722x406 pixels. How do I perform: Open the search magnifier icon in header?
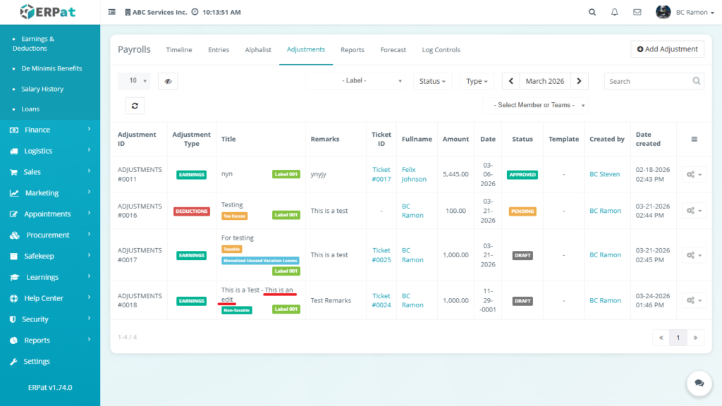click(x=592, y=12)
